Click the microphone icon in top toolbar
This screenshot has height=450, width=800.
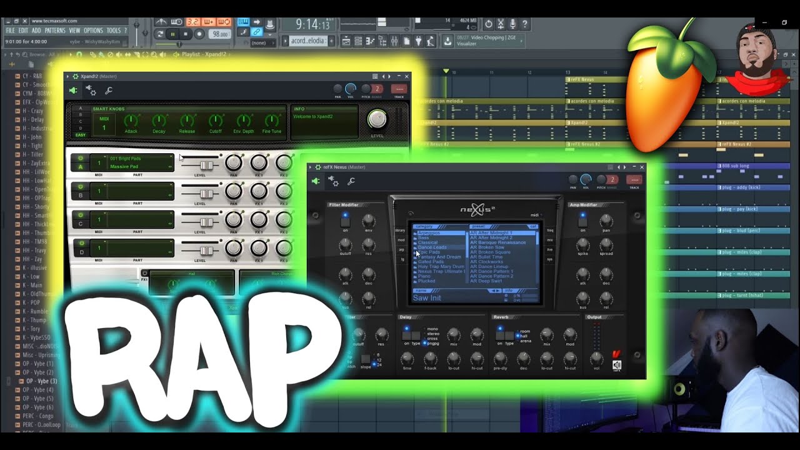click(x=512, y=24)
